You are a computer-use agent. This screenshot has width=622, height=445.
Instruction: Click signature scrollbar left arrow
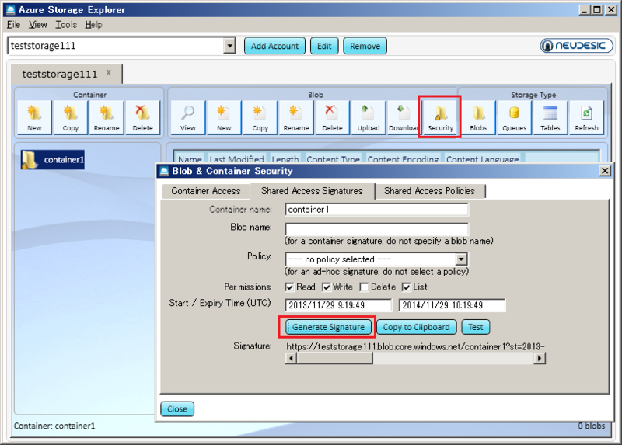(x=291, y=359)
